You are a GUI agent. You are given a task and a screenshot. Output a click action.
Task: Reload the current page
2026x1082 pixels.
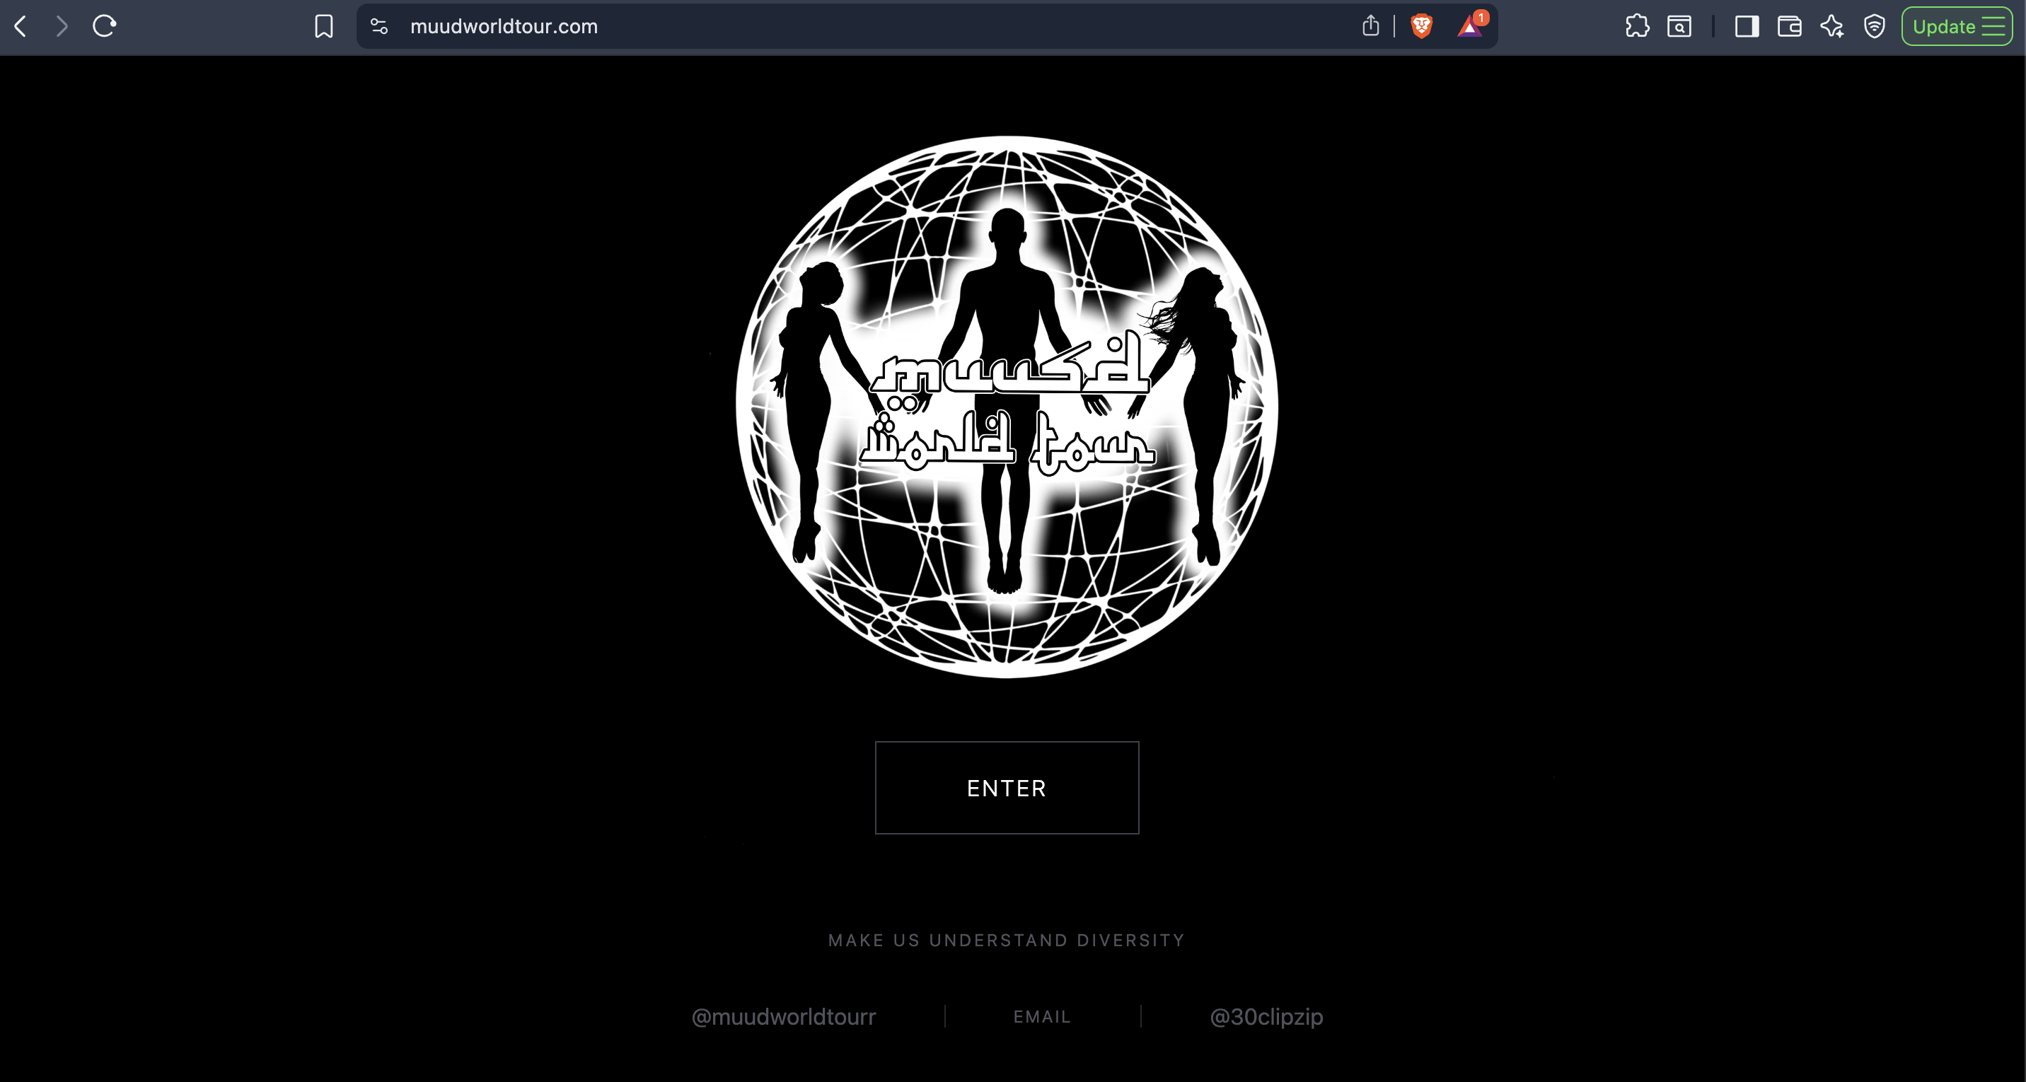click(104, 27)
